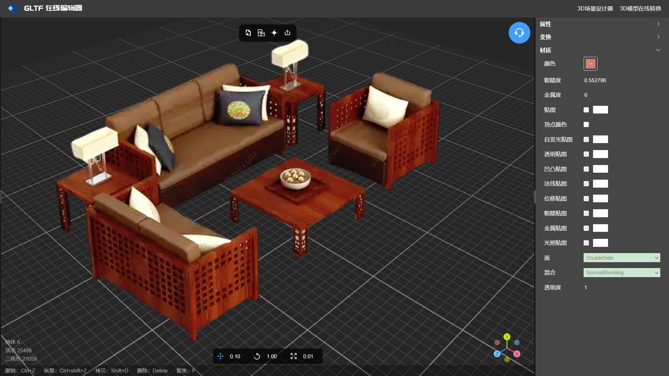Uncheck the 法线贴图 checkbox
This screenshot has height=376, width=669.
pyautogui.click(x=586, y=183)
